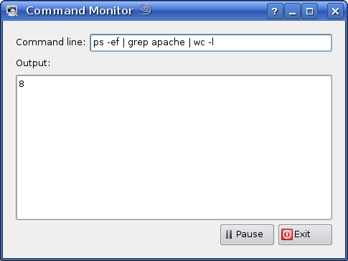Click the pause bars icon on Pause button
The width and height of the screenshot is (348, 261).
[x=229, y=234]
